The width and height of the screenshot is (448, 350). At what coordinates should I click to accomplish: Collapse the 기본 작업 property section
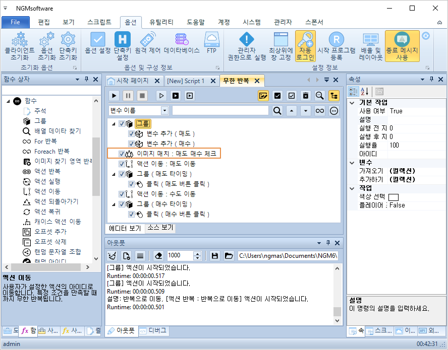(x=352, y=103)
